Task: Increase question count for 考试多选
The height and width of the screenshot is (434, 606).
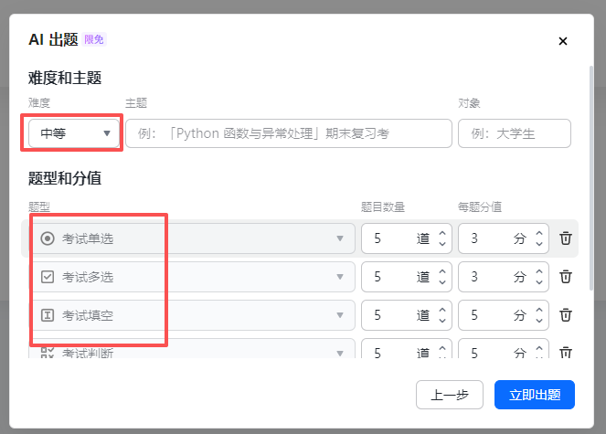Action: (442, 271)
